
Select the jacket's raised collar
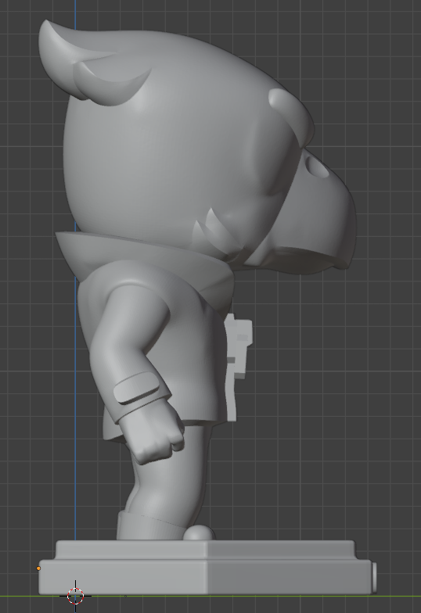145,260
